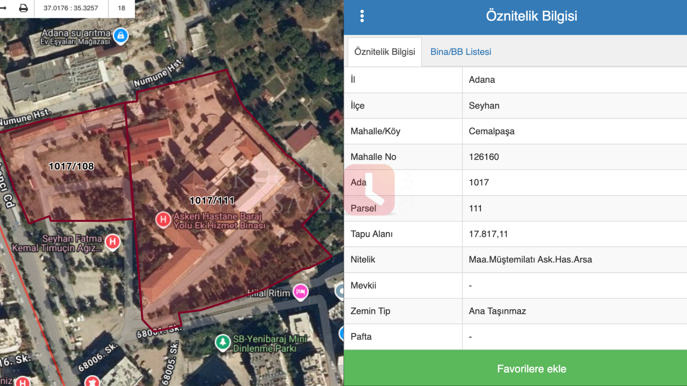Click the Mahalle No value 126160

point(483,157)
